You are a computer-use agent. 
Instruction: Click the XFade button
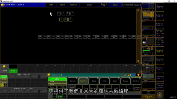tap(62, 87)
